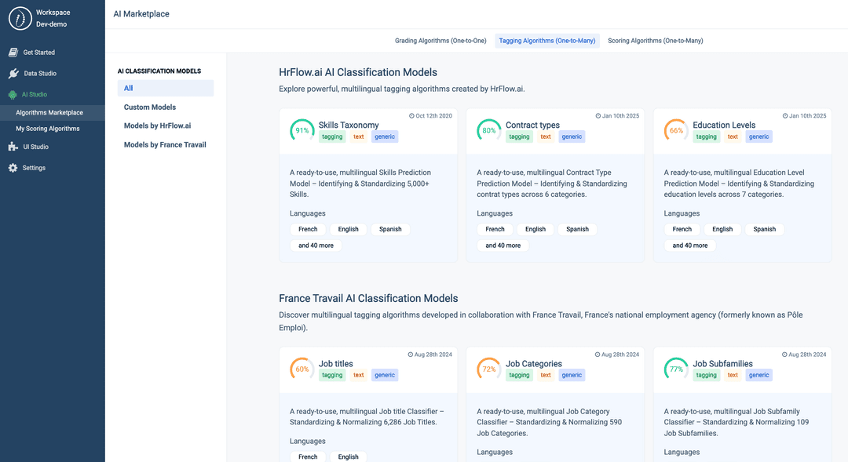Toggle the text chip on Education Levels
The image size is (848, 462).
733,136
